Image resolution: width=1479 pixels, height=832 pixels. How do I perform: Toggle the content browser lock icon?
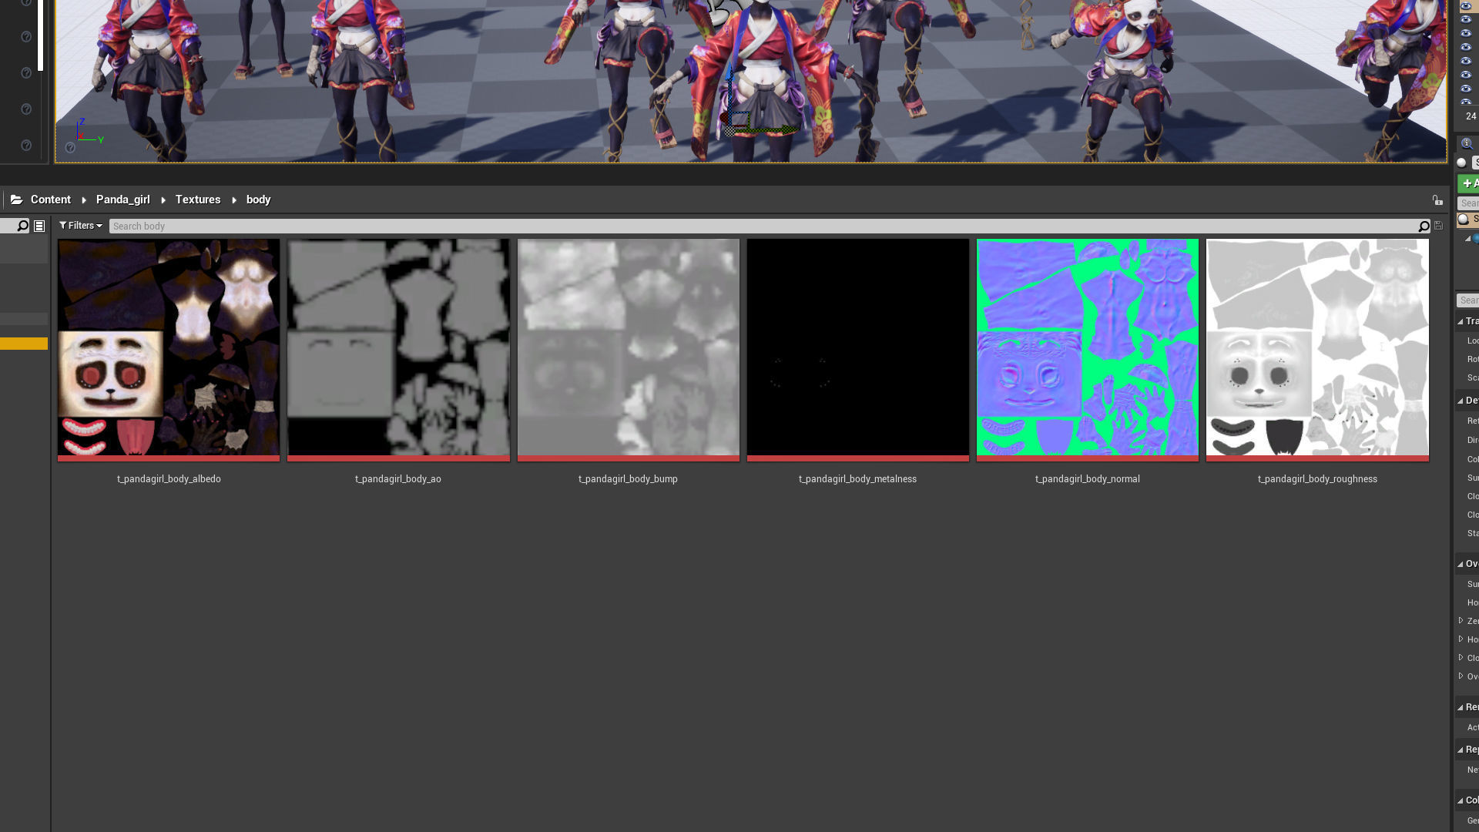point(1437,200)
